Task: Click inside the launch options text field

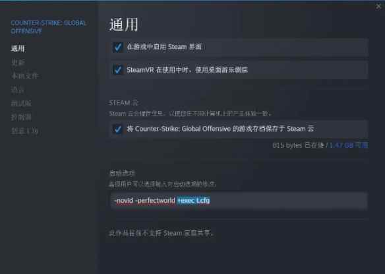Action: tap(239, 201)
